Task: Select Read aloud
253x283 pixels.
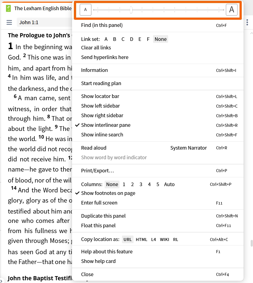Action: pos(94,148)
